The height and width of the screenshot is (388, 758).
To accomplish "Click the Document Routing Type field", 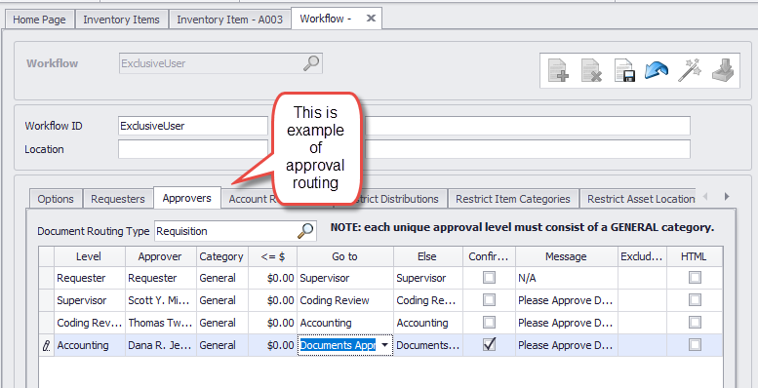I will [235, 231].
